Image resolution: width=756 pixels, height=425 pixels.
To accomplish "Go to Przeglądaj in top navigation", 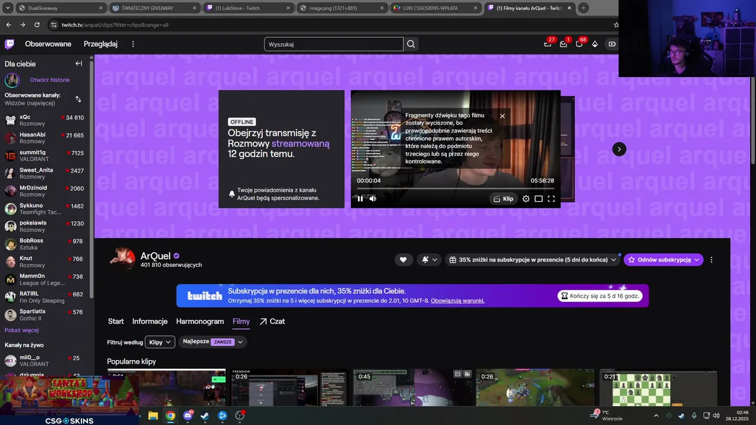I will pos(100,44).
